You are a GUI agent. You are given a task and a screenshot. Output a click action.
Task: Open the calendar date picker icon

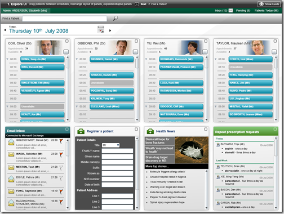(x=101, y=30)
